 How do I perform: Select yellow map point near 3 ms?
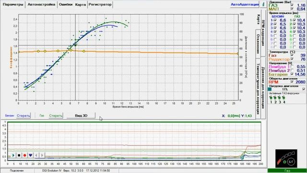tap(45, 51)
